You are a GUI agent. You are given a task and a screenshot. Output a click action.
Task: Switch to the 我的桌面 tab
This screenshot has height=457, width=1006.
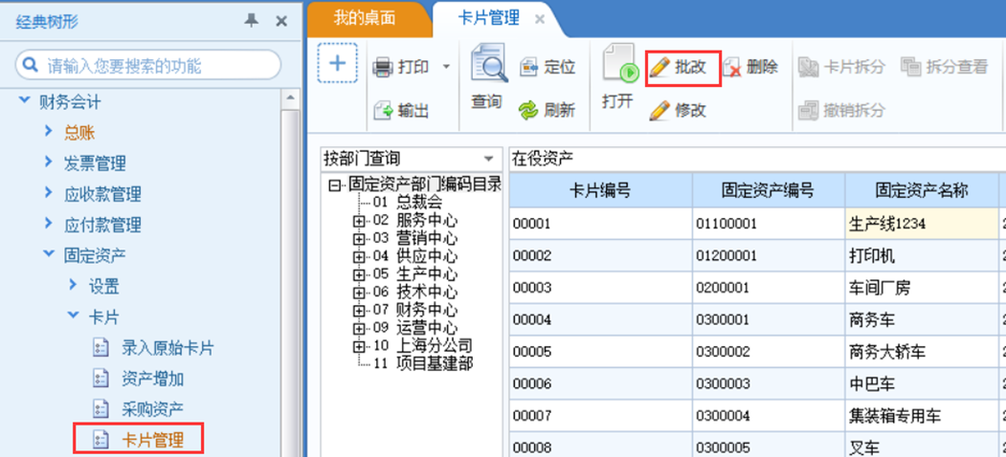click(x=365, y=18)
